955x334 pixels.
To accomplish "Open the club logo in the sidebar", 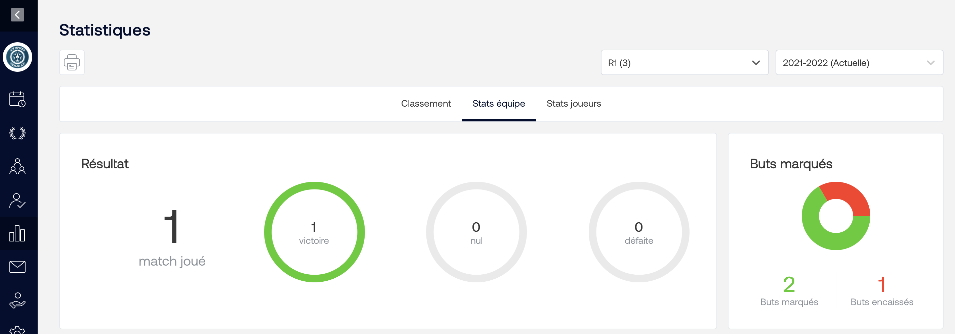I will tap(17, 57).
